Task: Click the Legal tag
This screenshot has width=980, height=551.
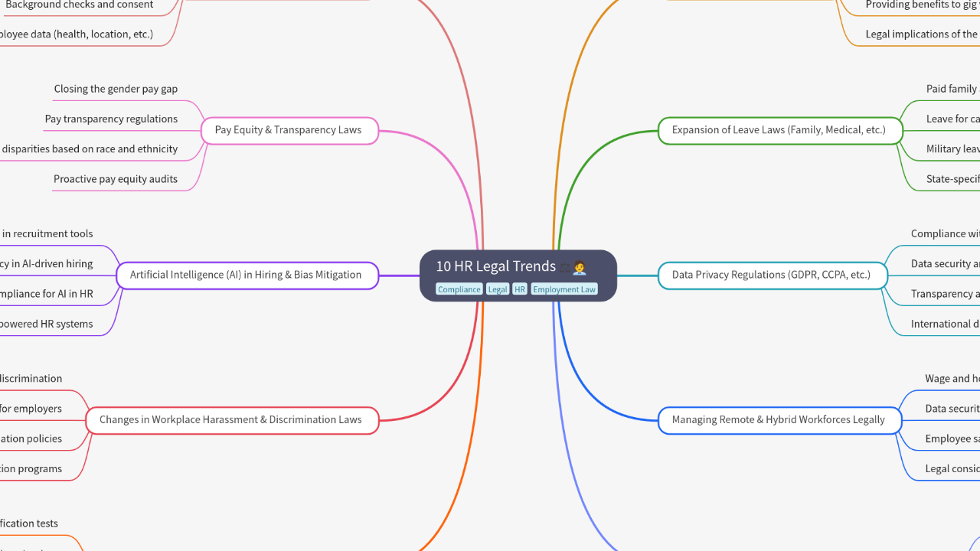Action: 498,289
